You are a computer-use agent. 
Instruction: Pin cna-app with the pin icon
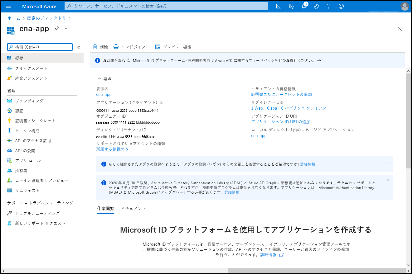click(56, 29)
